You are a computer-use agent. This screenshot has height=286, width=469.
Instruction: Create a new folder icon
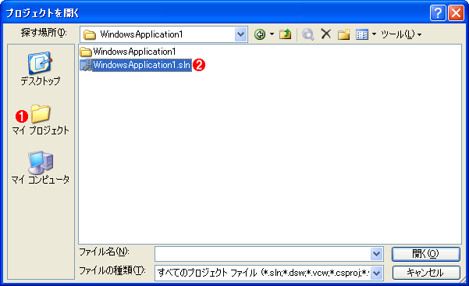pos(344,34)
